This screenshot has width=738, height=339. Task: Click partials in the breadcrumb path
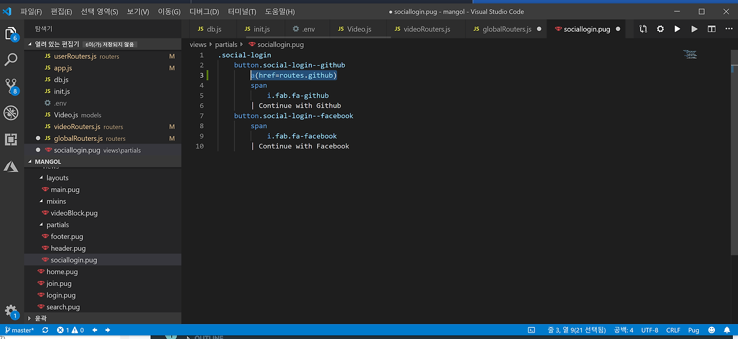(x=226, y=44)
